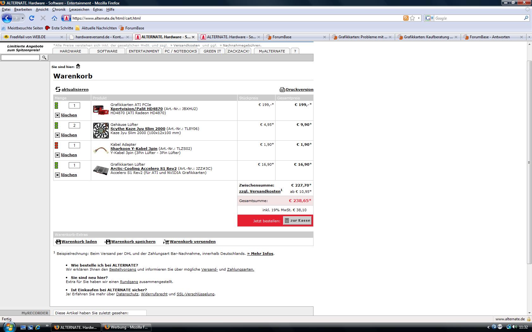This screenshot has width=532, height=332.
Task: Click the quantity field for Palit HD4870
Action: [x=74, y=105]
